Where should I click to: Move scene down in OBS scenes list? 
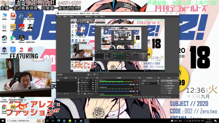(x=67, y=94)
